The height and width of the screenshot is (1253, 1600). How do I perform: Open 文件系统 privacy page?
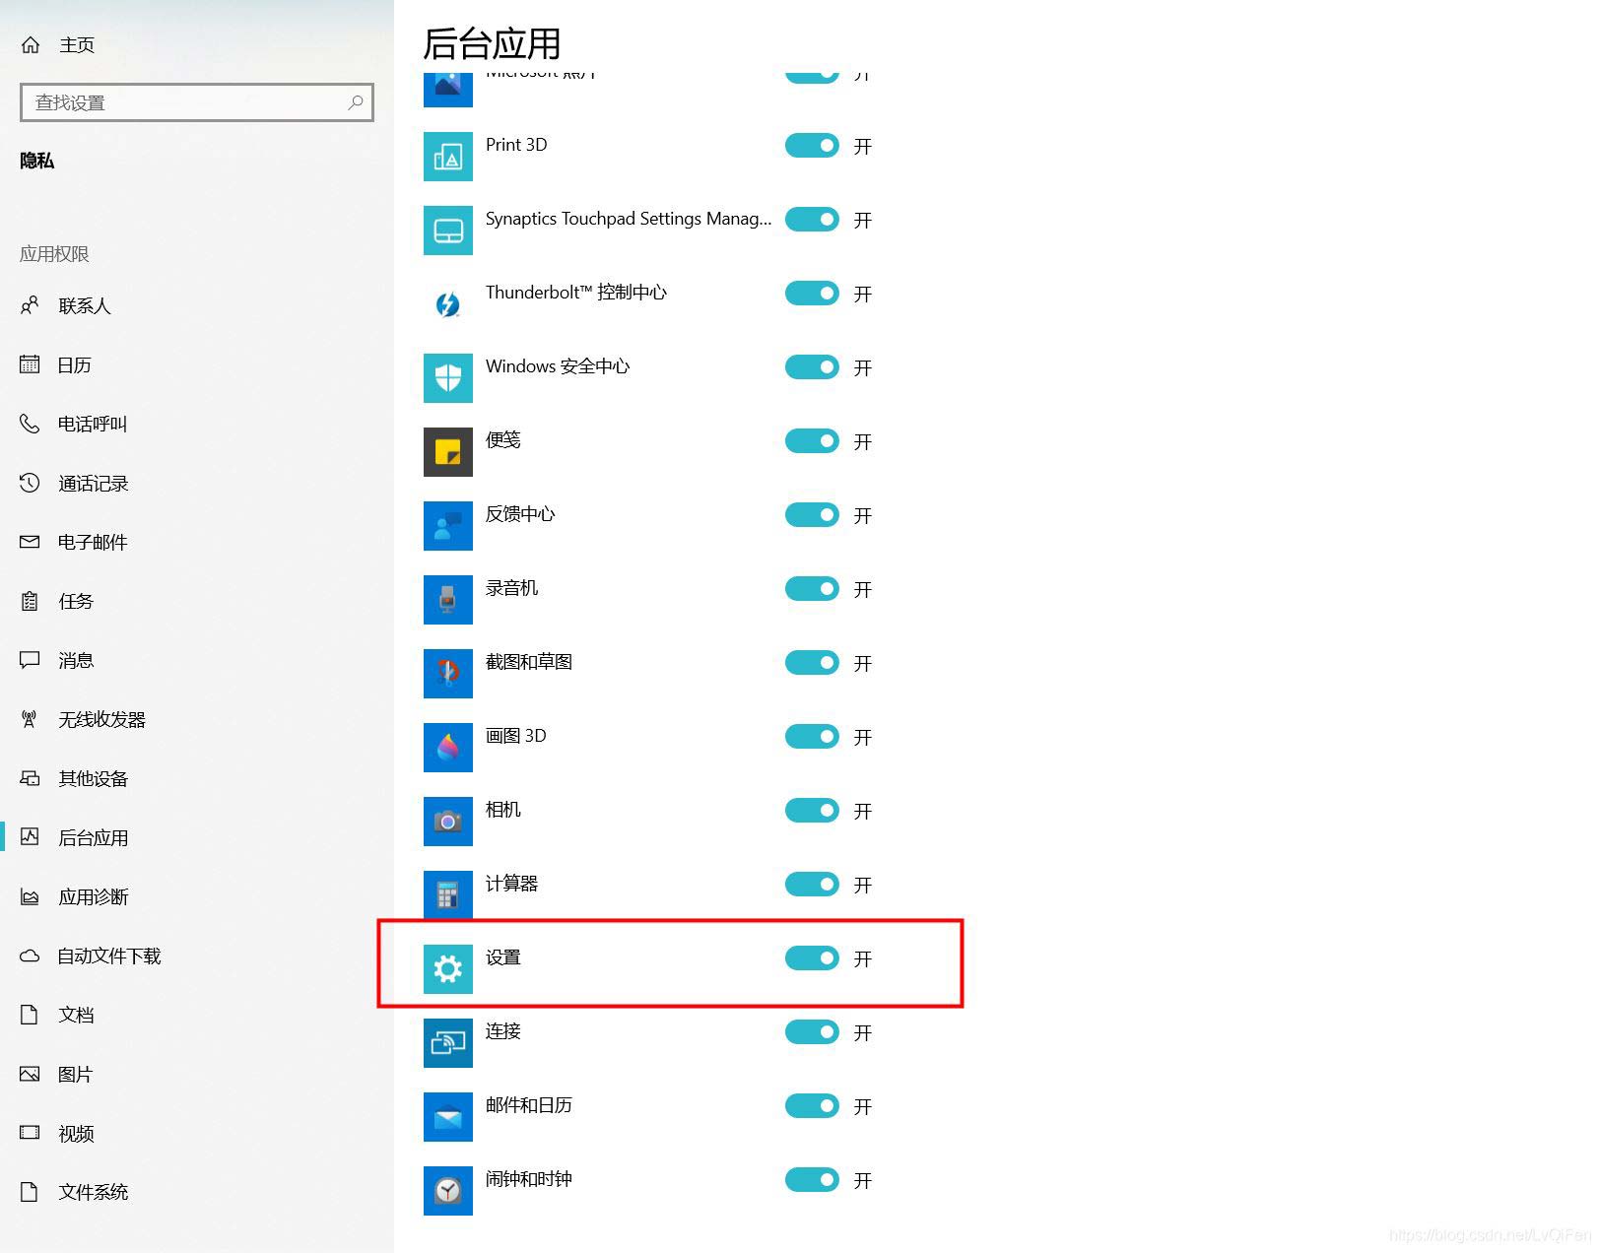(197, 1193)
